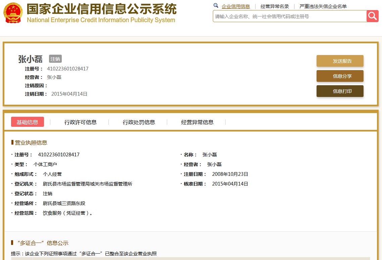
Task: Focus the enterprise name search box
Action: click(x=289, y=16)
